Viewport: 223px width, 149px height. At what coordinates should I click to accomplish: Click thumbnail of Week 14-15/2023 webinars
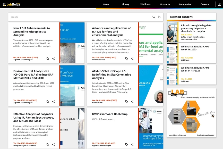173,74
